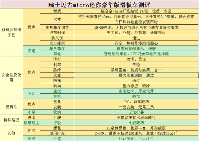Click the cell '10余种颜色，色彩丰富，外形靓丽'
199x142 pixels.
tap(136, 128)
